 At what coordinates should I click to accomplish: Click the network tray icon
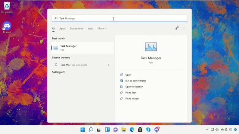click(x=212, y=130)
